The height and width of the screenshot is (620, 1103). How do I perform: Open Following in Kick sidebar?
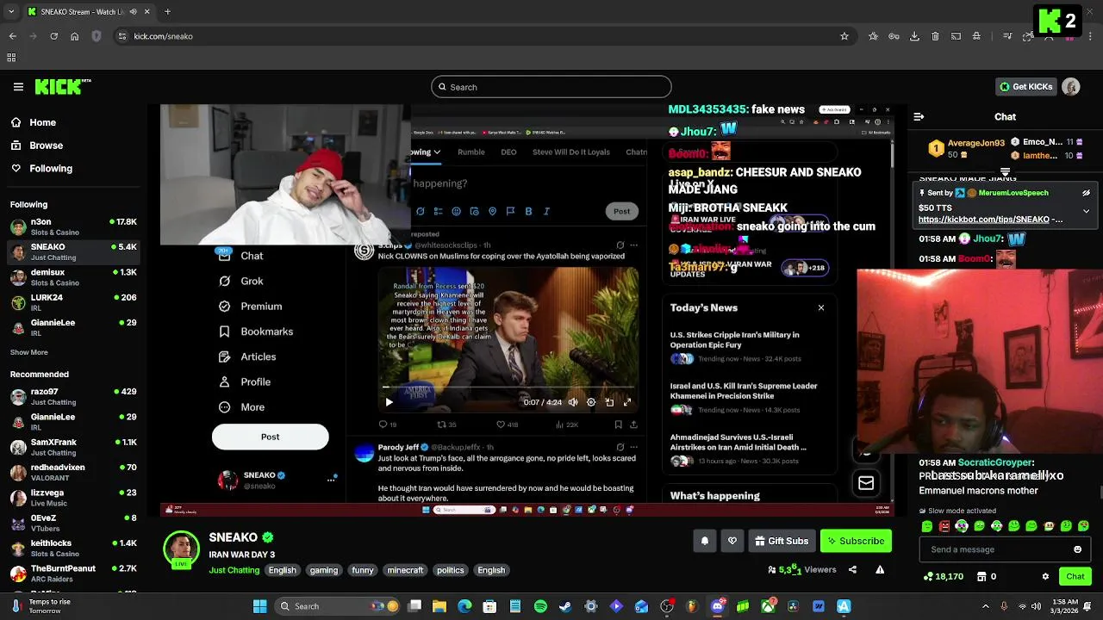click(x=41, y=169)
